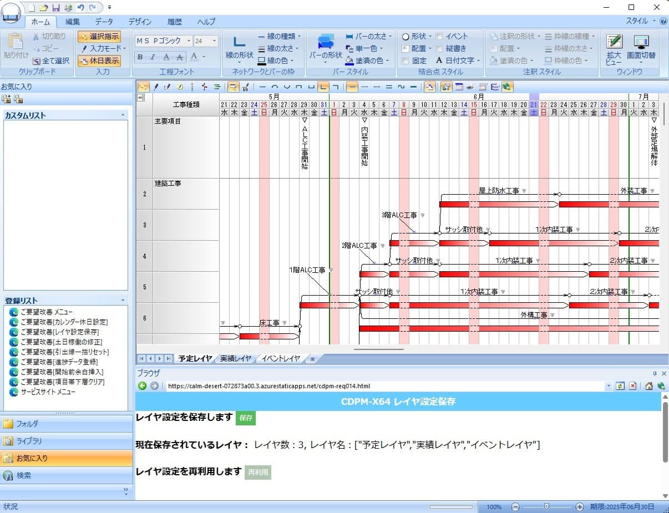The image size is (669, 513).
Task: Click the browser stop red X icon
Action: coord(632,386)
